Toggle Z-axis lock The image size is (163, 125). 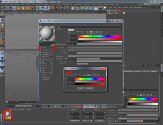[47, 8]
